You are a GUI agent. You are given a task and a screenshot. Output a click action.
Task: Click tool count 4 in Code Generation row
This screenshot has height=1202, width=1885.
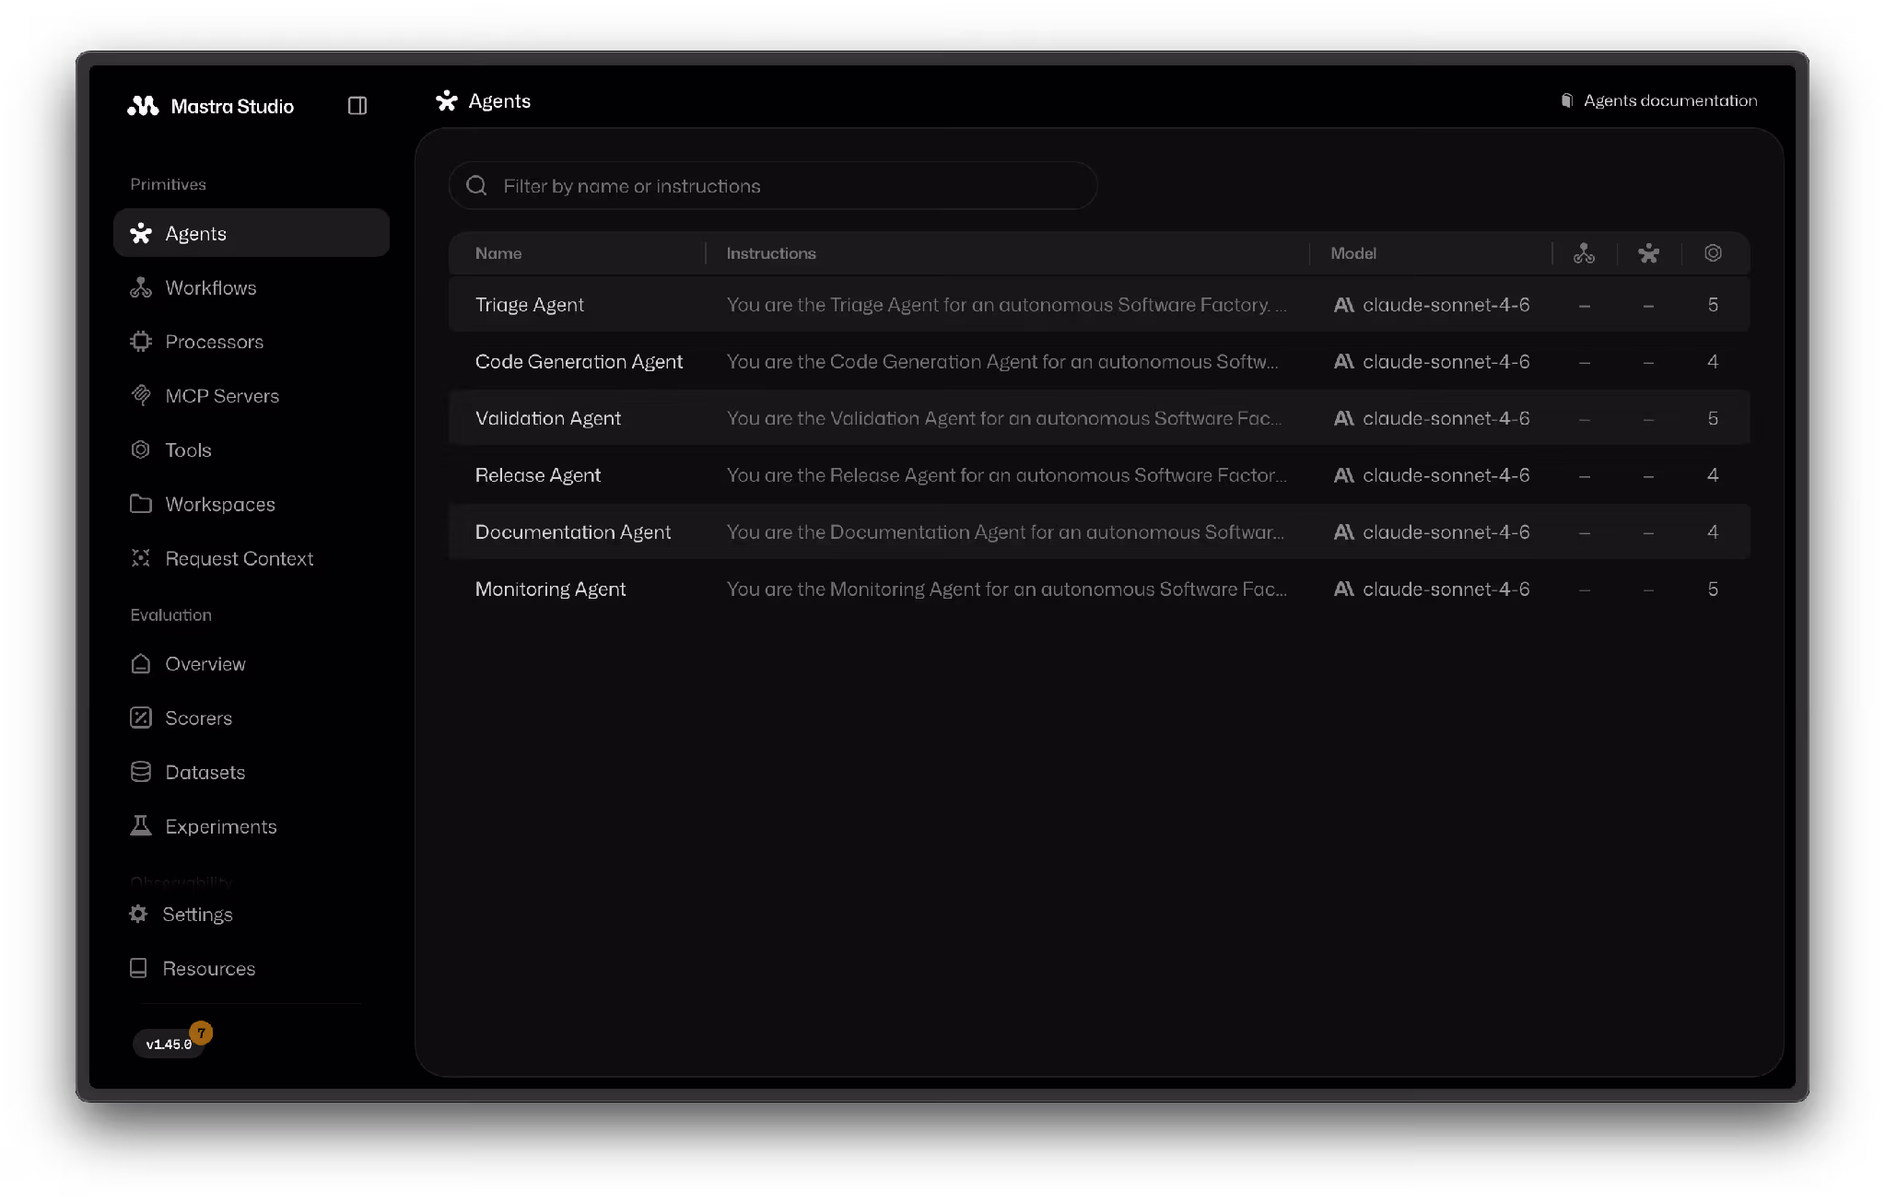pos(1713,362)
